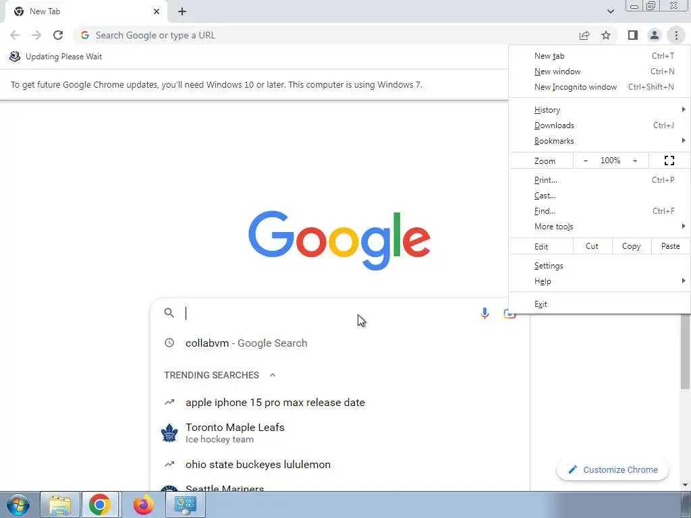Image resolution: width=691 pixels, height=518 pixels.
Task: Start voice search with the microphone icon
Action: (485, 313)
